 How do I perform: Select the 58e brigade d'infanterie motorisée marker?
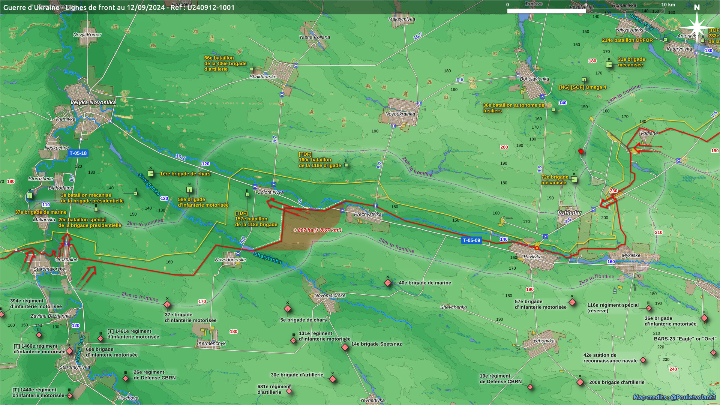[x=189, y=190]
